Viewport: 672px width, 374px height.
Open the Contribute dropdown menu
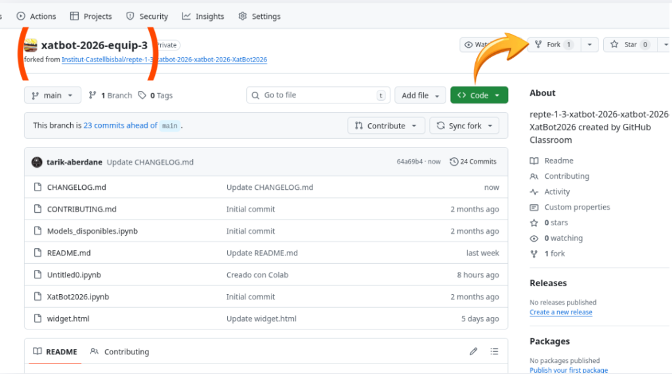[x=386, y=126]
